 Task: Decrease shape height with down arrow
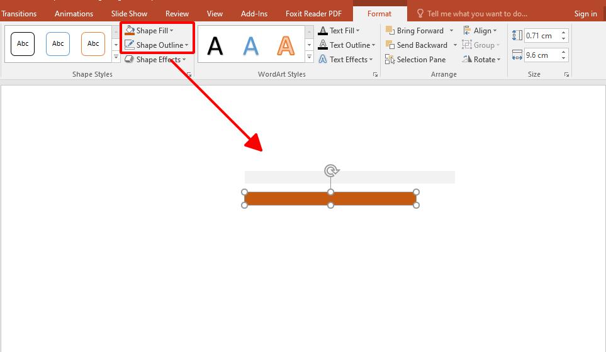[563, 38]
